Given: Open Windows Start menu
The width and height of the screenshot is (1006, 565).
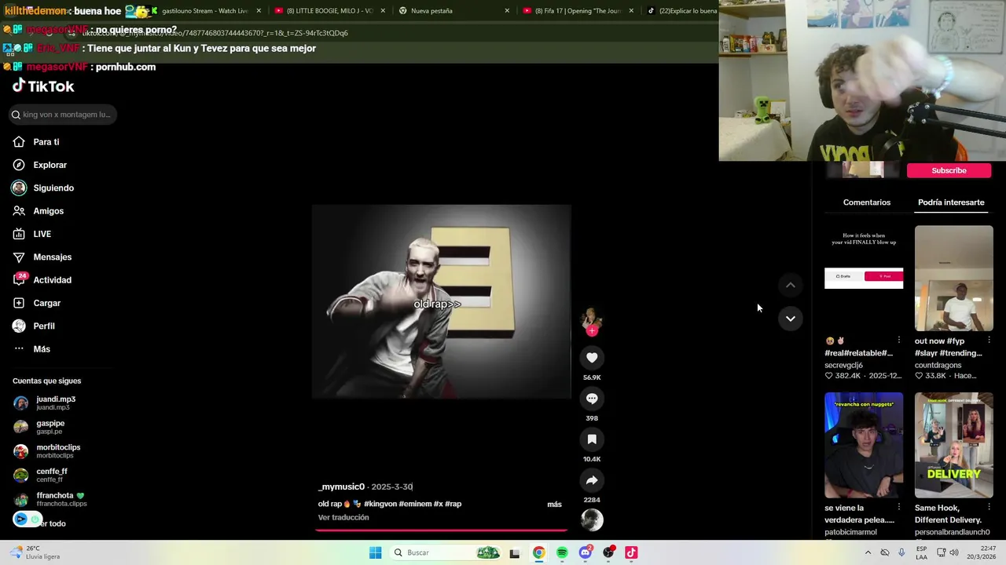Looking at the screenshot, I should [376, 552].
